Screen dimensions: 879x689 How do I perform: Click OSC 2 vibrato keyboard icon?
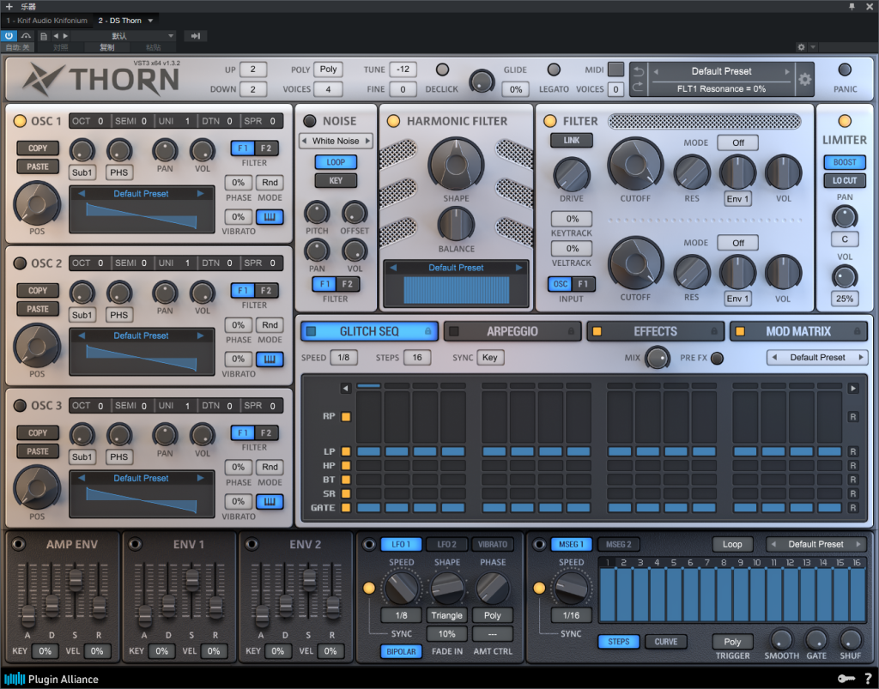(x=270, y=359)
